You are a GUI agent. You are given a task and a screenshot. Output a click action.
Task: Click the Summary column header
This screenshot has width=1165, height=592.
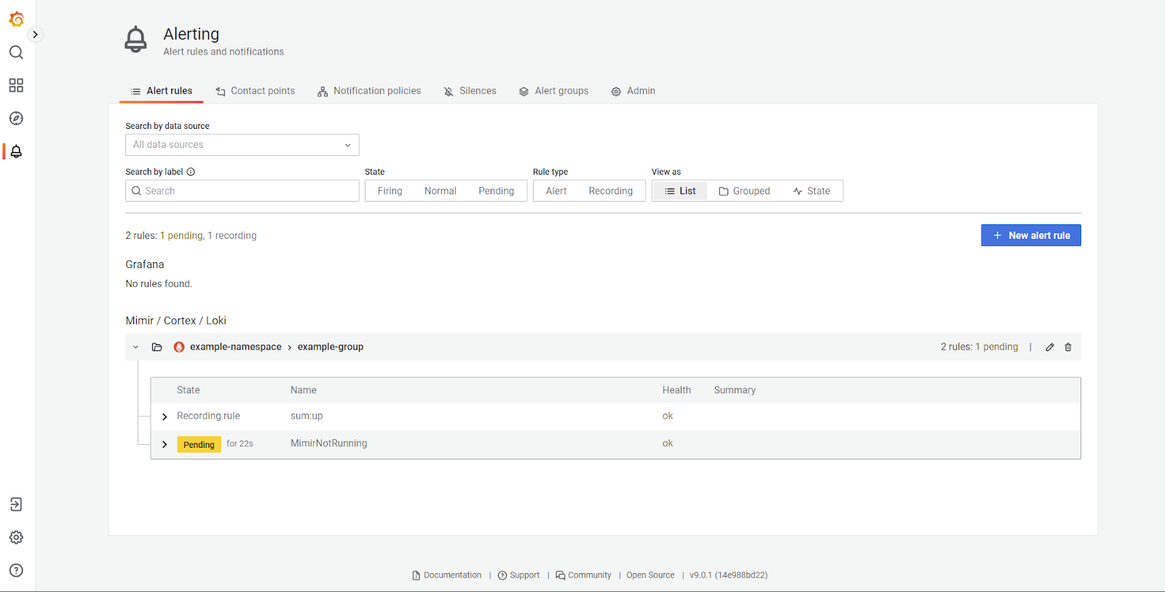click(x=735, y=390)
